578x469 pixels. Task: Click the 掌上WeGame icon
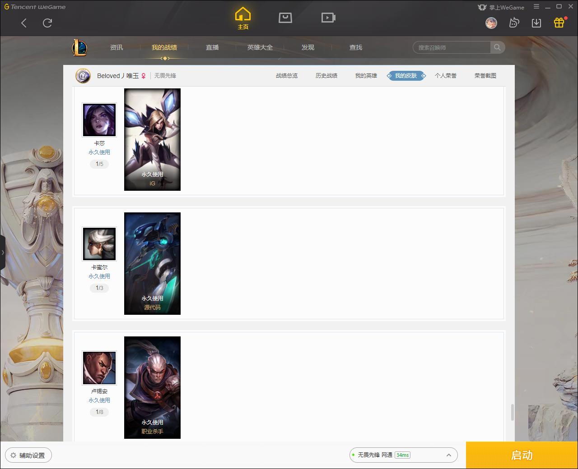(x=482, y=7)
